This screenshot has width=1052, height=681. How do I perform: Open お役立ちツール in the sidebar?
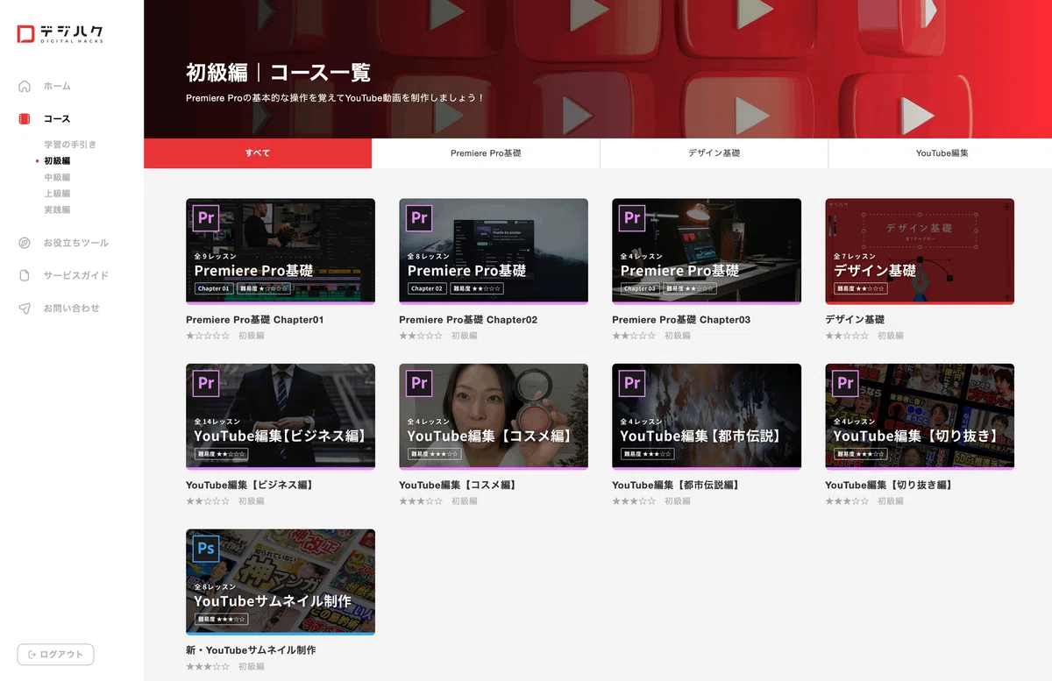point(76,243)
